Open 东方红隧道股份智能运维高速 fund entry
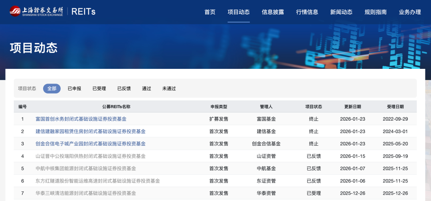 click(x=98, y=181)
